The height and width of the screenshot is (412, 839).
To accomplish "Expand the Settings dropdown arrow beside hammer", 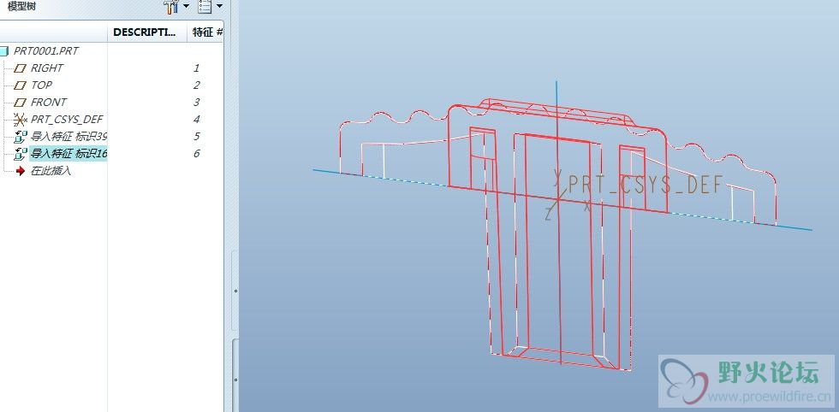I will [x=187, y=7].
